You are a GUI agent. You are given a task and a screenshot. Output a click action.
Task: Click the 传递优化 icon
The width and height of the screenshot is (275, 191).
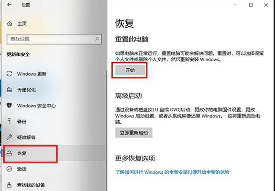pos(9,90)
